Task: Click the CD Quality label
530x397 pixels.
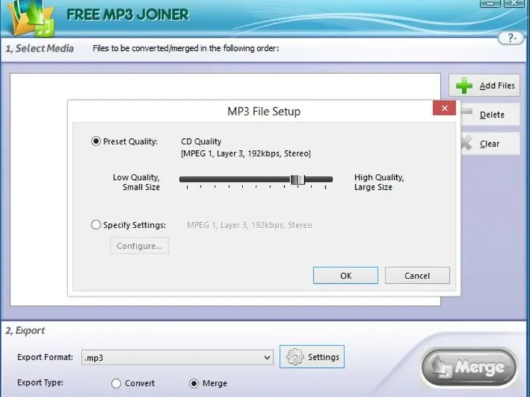Action: point(201,142)
